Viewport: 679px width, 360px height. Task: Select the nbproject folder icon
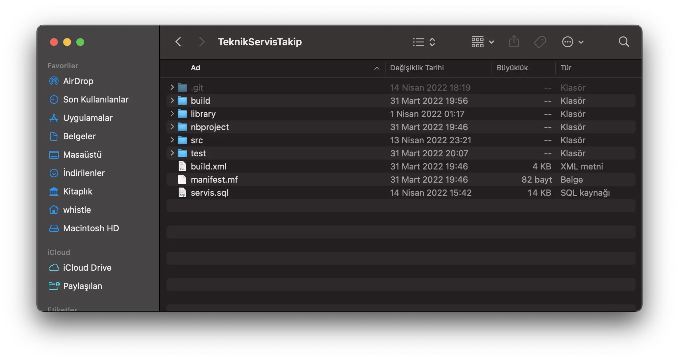(182, 127)
